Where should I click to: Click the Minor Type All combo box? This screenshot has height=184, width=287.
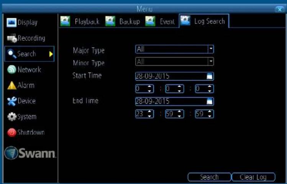pyautogui.click(x=175, y=61)
